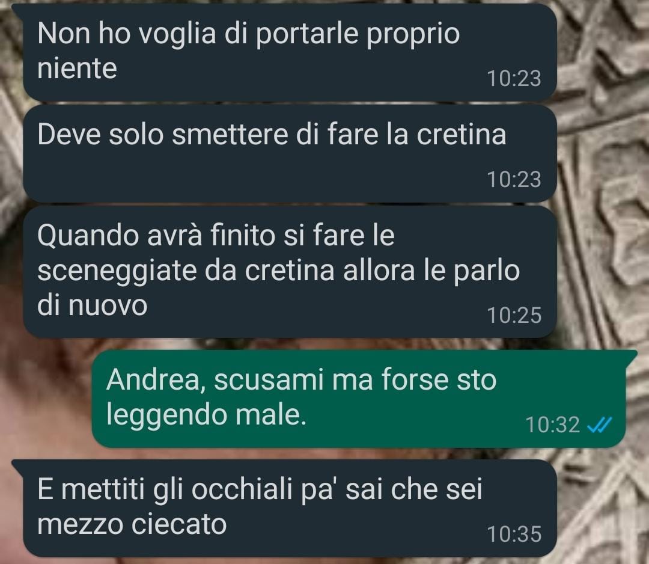Select the 'Non ho voglia di portarle' message

pos(290,52)
